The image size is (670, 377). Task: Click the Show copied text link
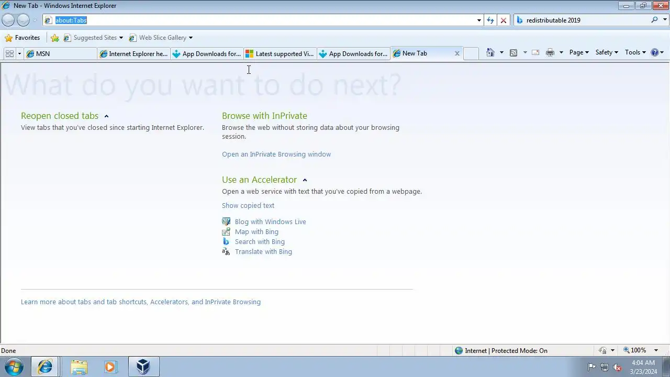248,206
